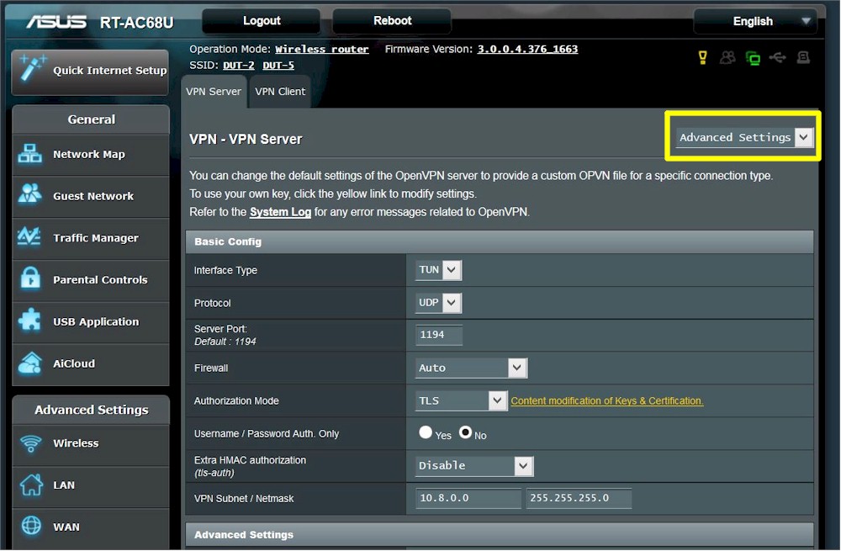
Task: Open Parental Controls
Action: [x=90, y=280]
